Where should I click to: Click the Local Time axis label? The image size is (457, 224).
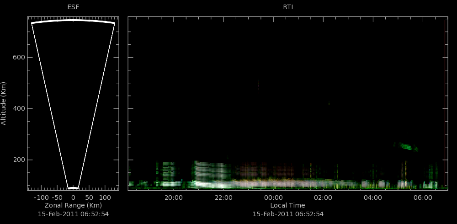pos(287,205)
